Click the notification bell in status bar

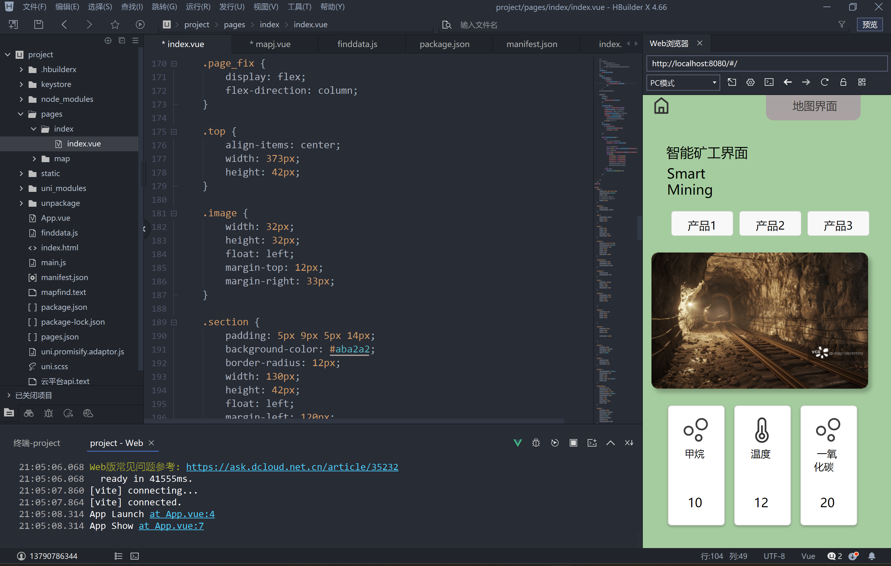click(872, 556)
